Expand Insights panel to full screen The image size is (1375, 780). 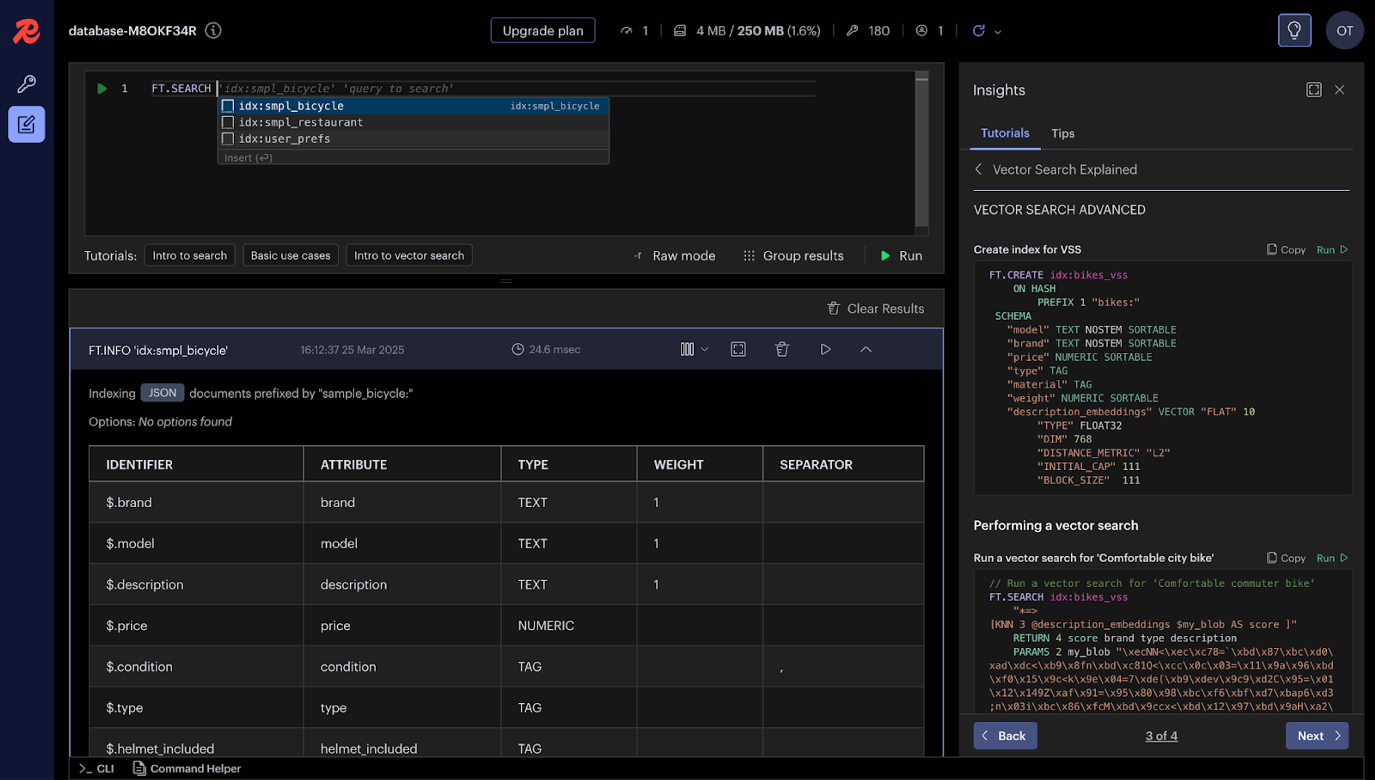pos(1313,89)
